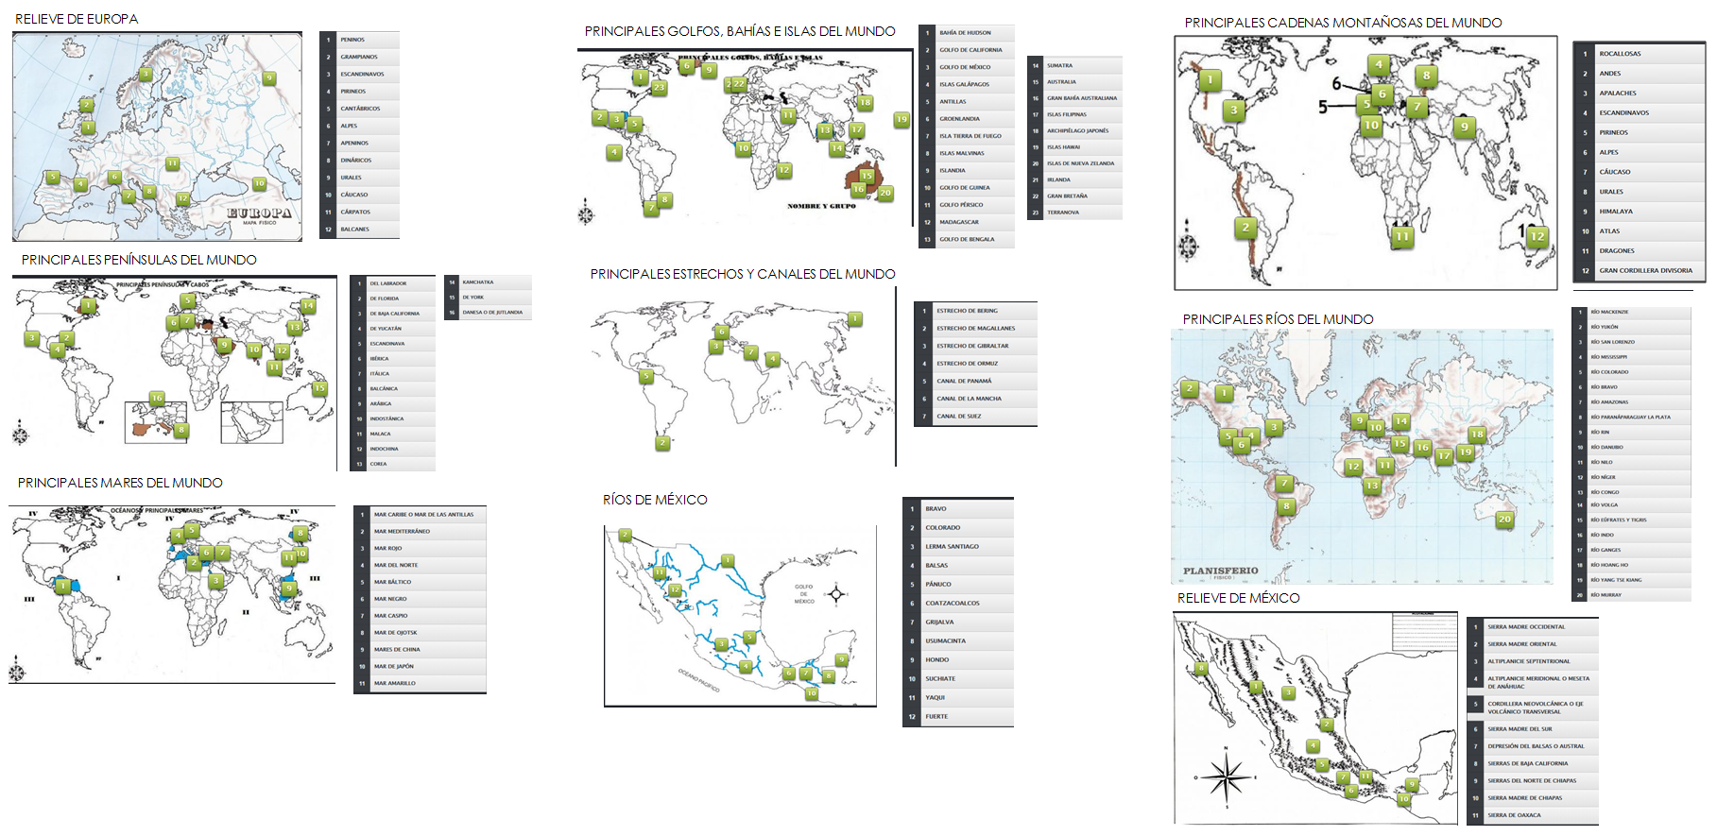This screenshot has width=1717, height=836.
Task: Select the "SIERRA DE OAXACA" legend row
Action: (1533, 815)
